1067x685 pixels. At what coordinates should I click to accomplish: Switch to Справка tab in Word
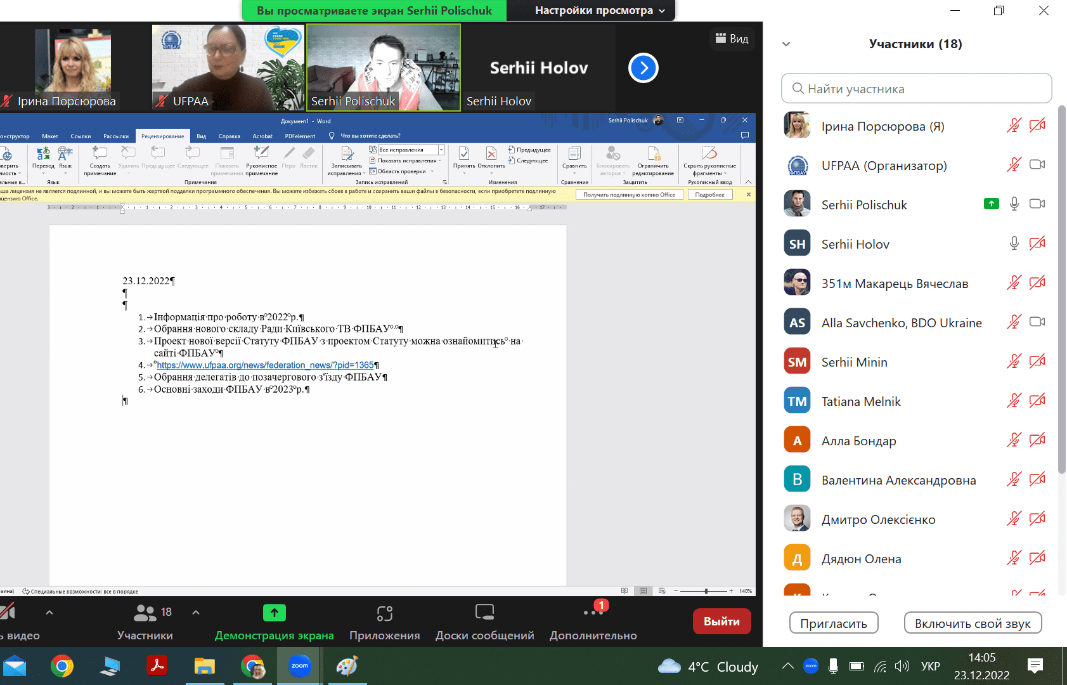coord(230,136)
